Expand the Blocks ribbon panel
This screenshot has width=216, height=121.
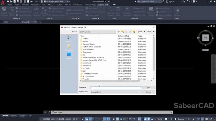[x=16, y=18]
